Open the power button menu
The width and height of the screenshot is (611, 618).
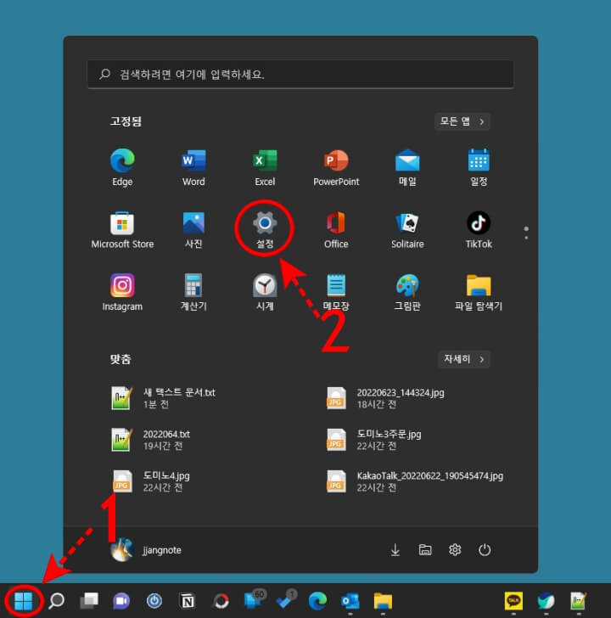(485, 550)
